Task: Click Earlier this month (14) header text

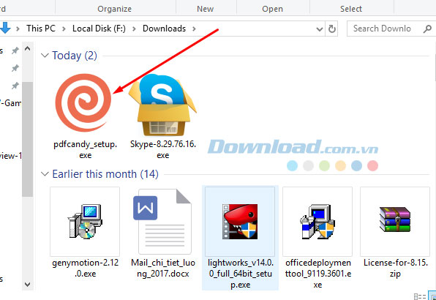Action: coord(105,174)
